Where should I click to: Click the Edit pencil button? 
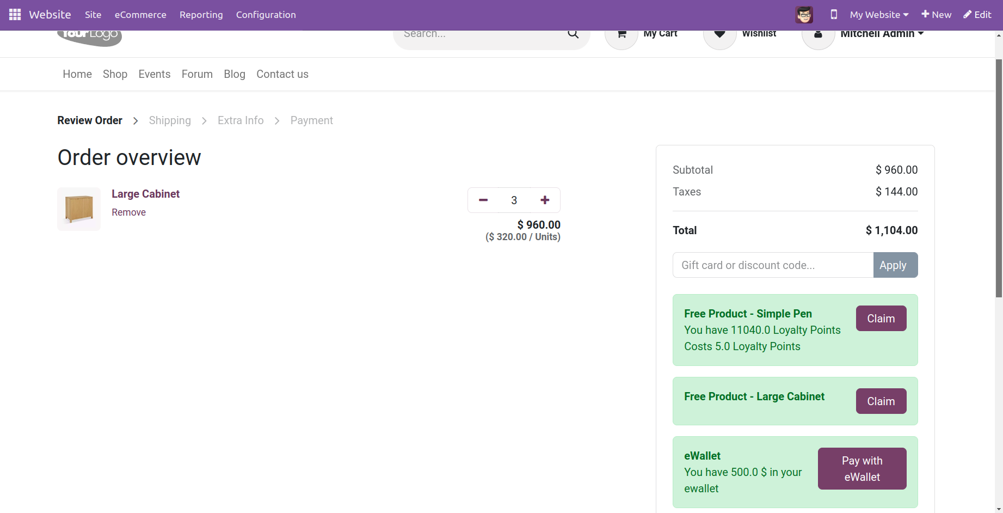[x=977, y=15]
